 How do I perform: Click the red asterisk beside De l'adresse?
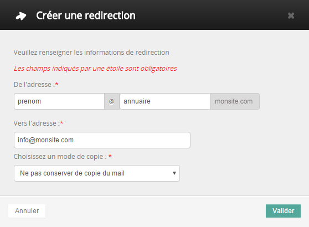point(56,84)
